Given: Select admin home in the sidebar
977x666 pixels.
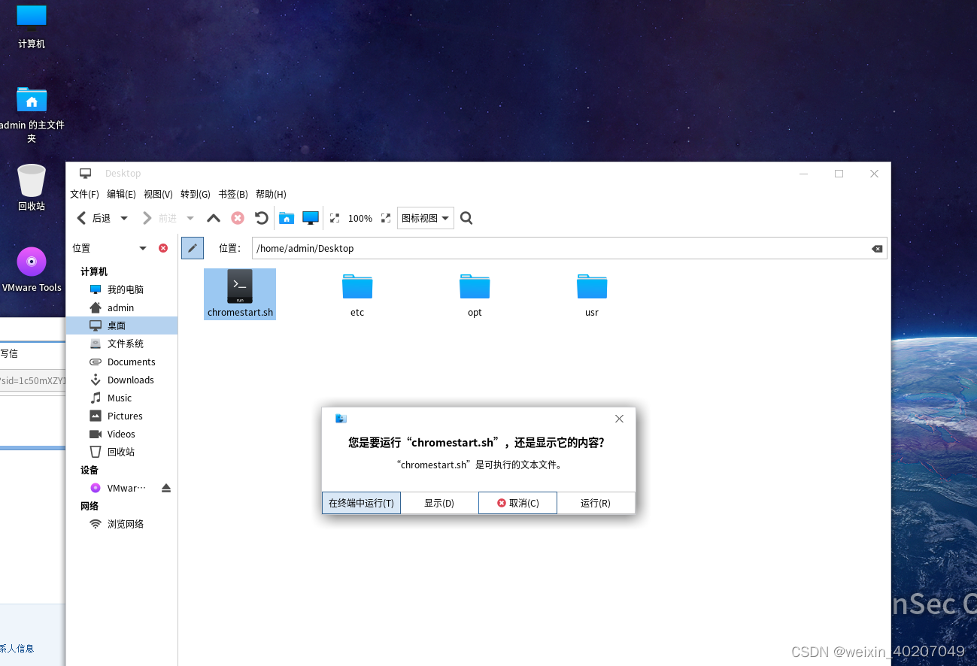Looking at the screenshot, I should [122, 307].
